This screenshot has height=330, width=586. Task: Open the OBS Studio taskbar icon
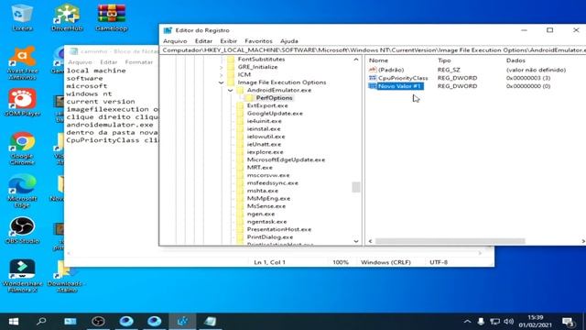coord(98,322)
